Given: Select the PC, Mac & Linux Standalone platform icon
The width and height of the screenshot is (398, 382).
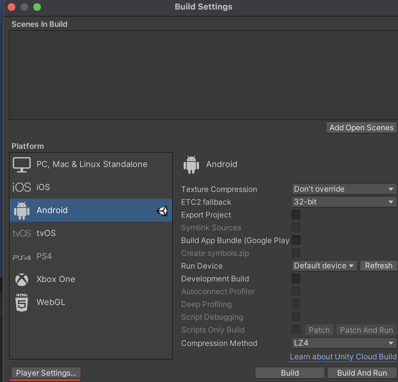Looking at the screenshot, I should (21, 164).
